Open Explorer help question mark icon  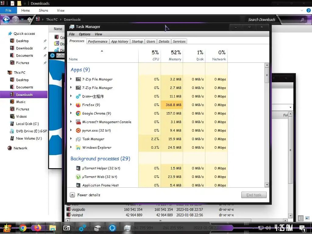(308, 10)
